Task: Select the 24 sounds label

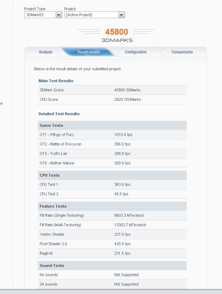Action: (x=49, y=284)
